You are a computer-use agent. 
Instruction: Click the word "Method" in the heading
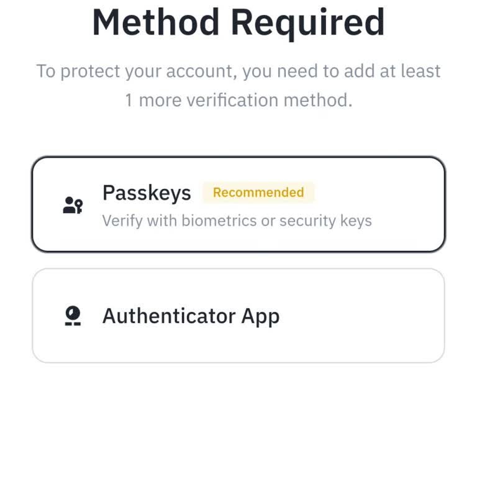[155, 22]
